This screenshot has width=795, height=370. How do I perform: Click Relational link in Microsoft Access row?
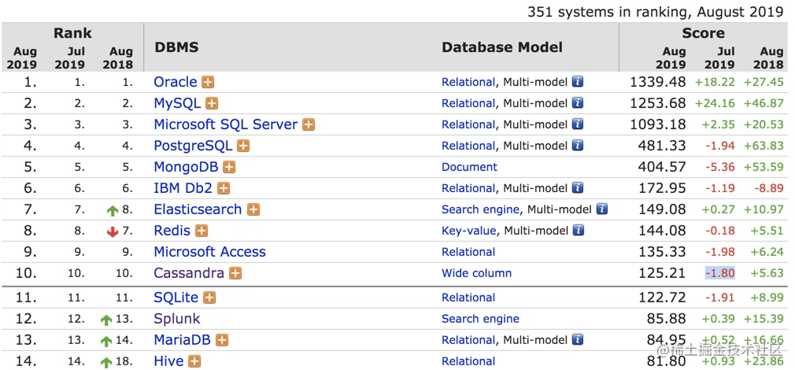468,252
